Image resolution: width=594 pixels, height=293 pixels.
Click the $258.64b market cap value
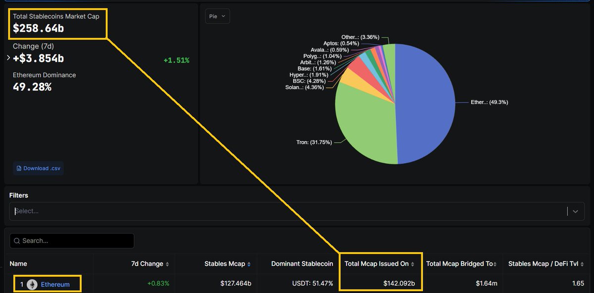click(39, 28)
